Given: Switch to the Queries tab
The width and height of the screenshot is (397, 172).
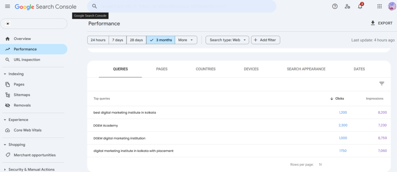Looking at the screenshot, I should click(x=120, y=69).
